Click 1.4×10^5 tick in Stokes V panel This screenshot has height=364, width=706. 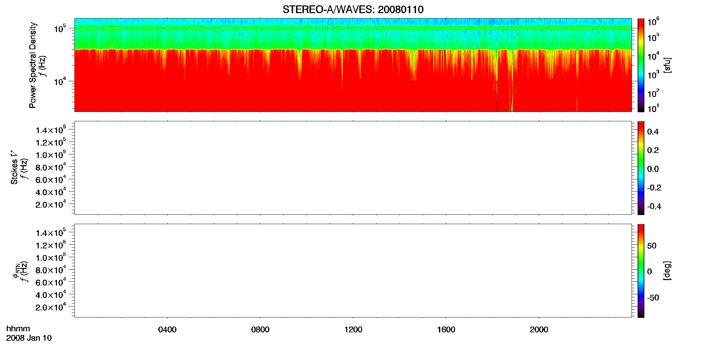[x=51, y=130]
